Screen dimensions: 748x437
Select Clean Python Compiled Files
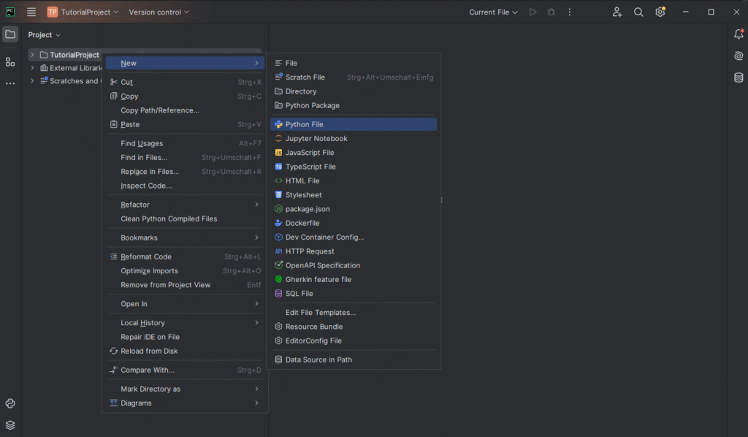click(185, 219)
